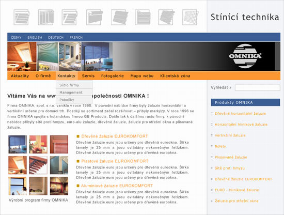This screenshot has width=284, height=215.
Task: Click attic roof window photo in banner
Action: (x=22, y=56)
